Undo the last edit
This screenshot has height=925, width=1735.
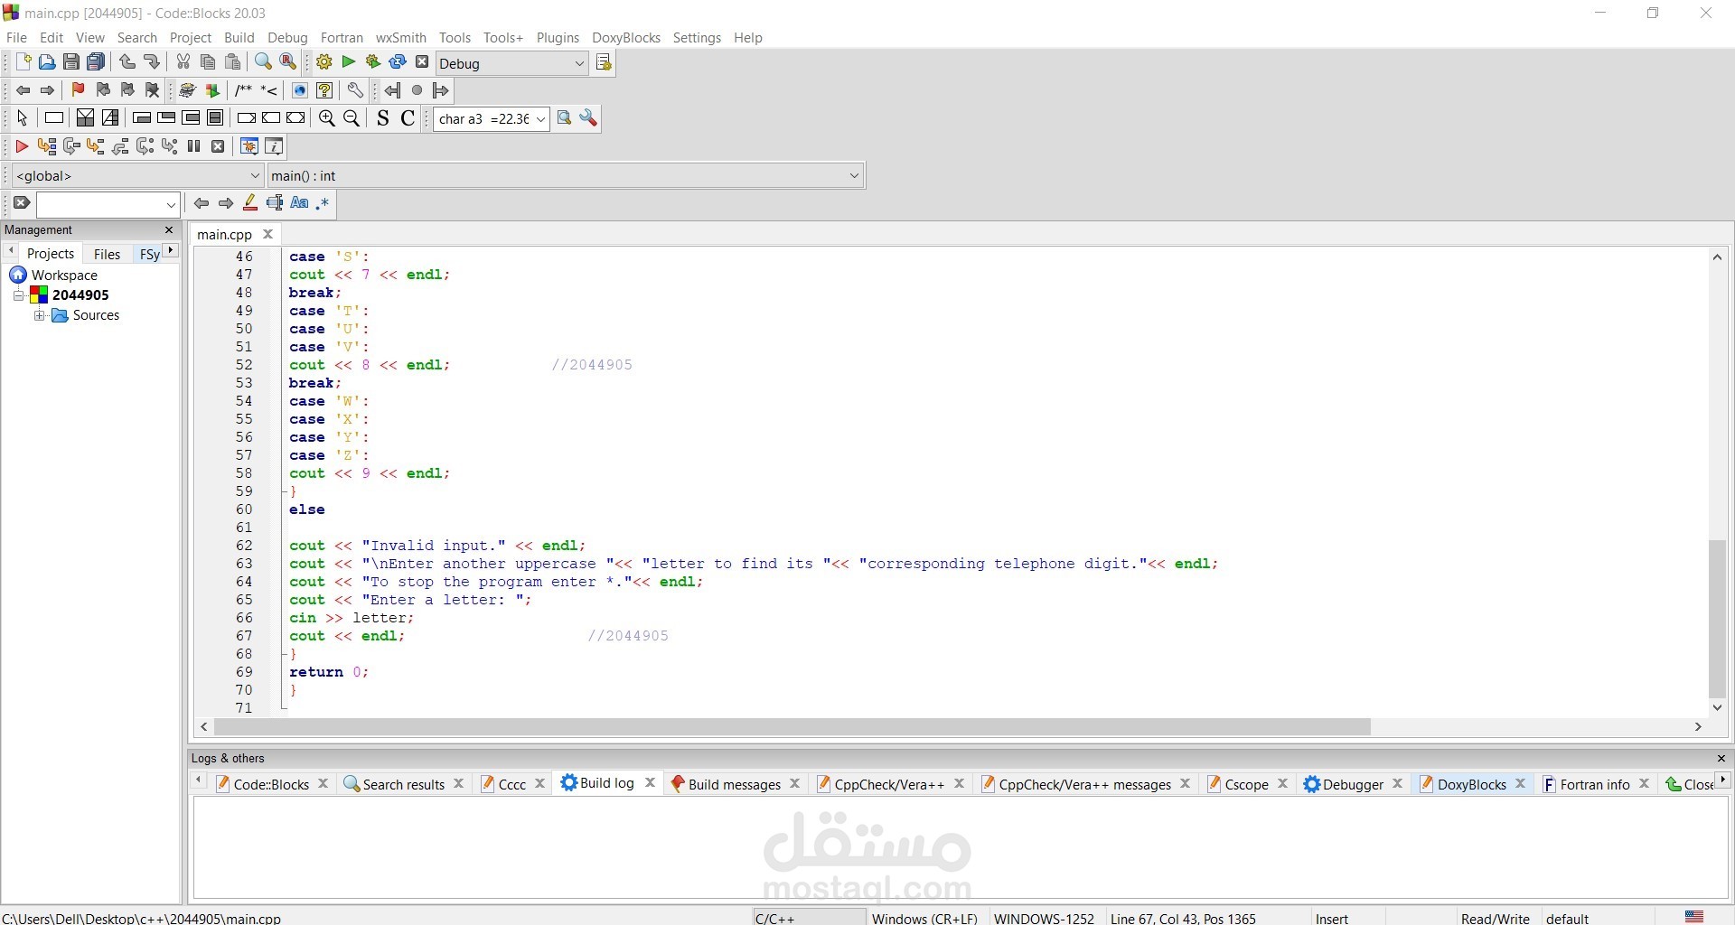point(127,62)
